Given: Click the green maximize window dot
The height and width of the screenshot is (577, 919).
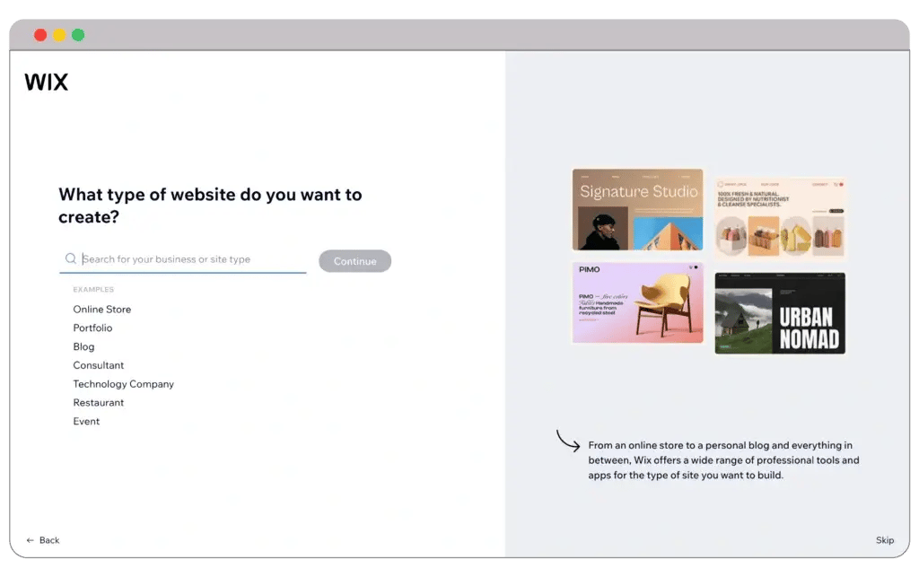Looking at the screenshot, I should coord(78,35).
